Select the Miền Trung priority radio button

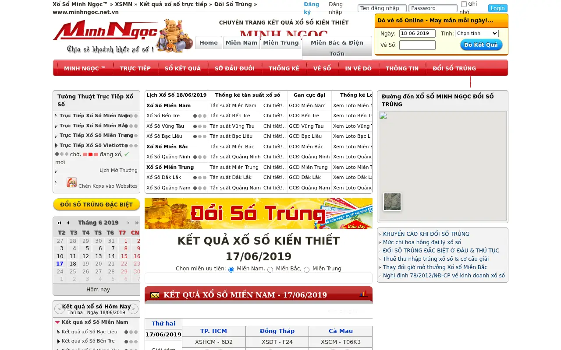[307, 269]
